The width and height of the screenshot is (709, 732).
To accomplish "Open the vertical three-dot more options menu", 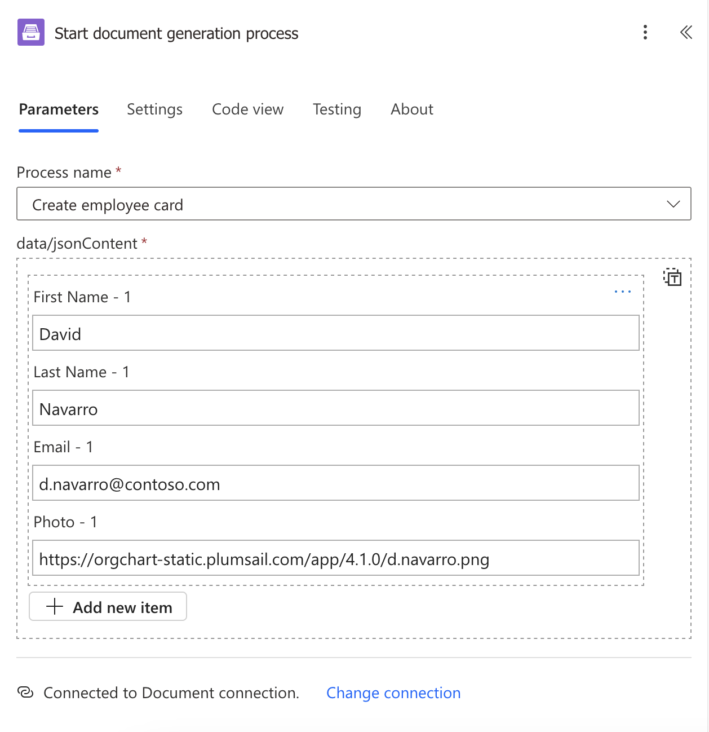I will pyautogui.click(x=645, y=32).
